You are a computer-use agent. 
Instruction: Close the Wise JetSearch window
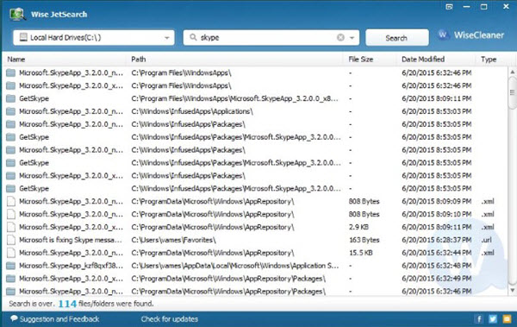point(506,7)
